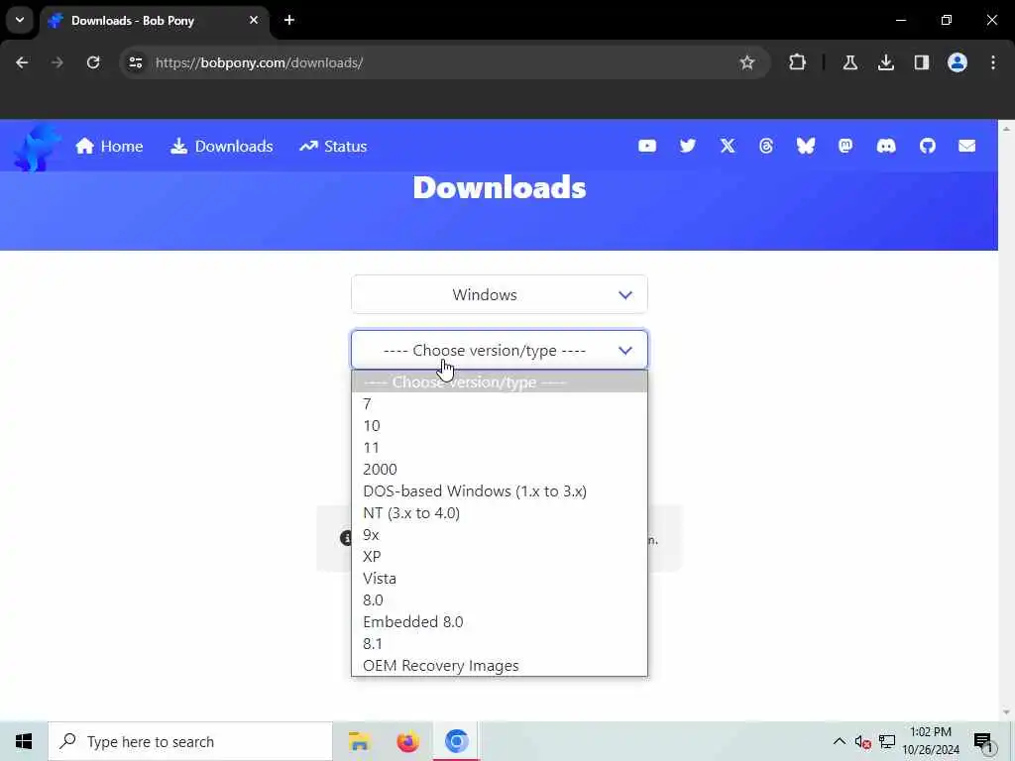Open the tab search dropdown arrow
Viewport: 1015px width, 761px height.
point(20,20)
